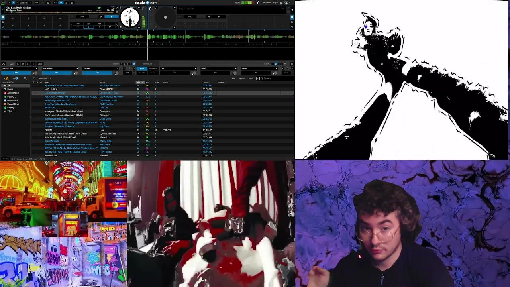Click the play button on deck 2
This screenshot has width=510, height=287.
click(x=218, y=17)
